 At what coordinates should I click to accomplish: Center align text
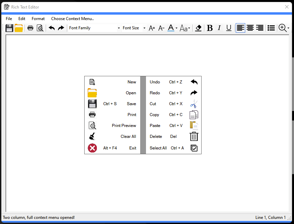250,28
